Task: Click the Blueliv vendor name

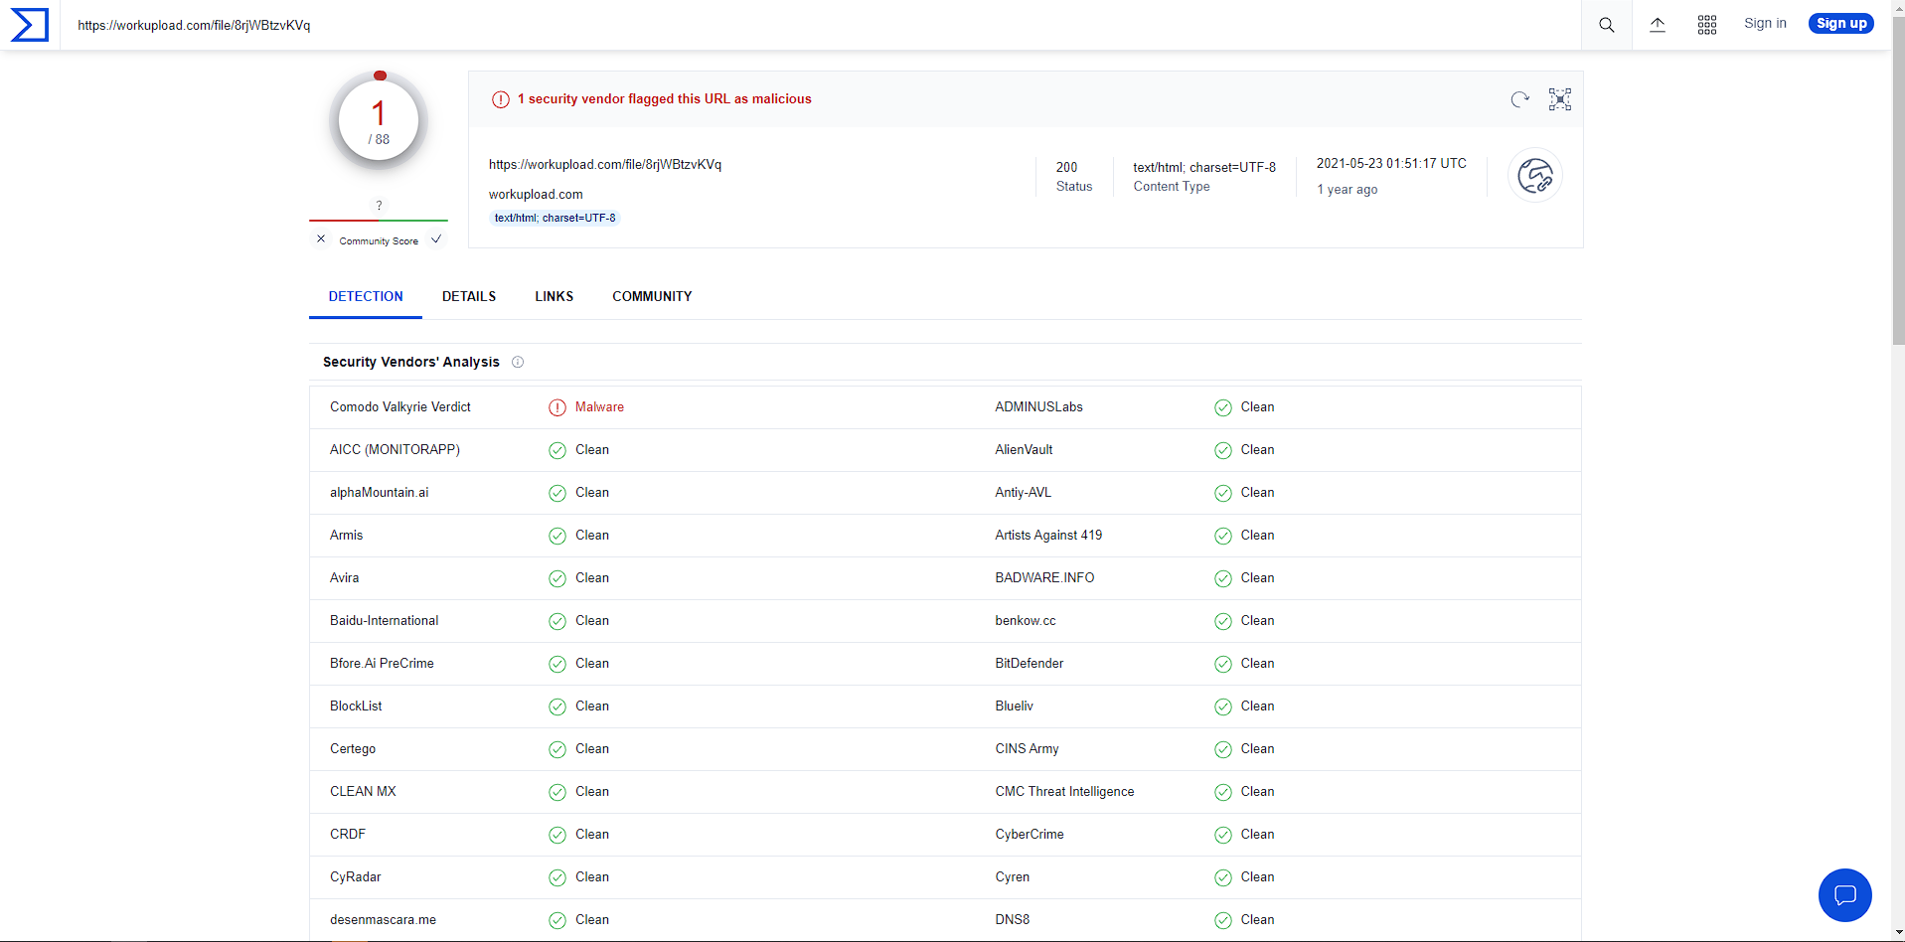Action: [x=1014, y=706]
